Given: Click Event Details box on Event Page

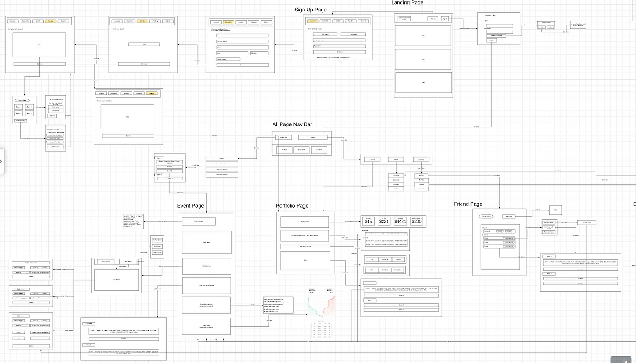Looking at the screenshot, I should [199, 221].
